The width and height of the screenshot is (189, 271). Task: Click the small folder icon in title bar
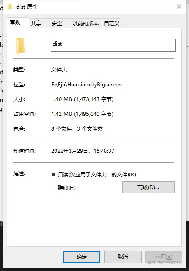click(x=10, y=7)
